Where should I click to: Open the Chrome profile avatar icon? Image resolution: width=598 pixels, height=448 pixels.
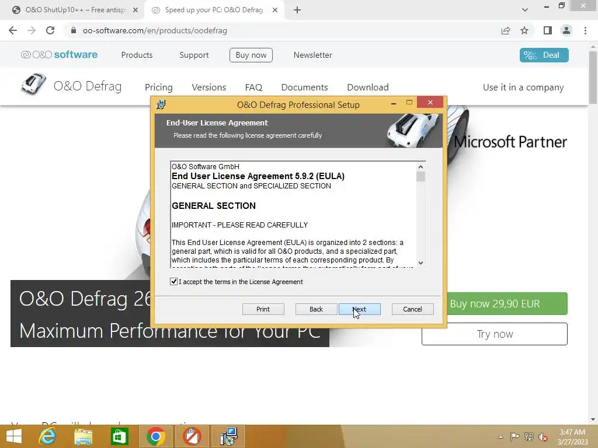coord(566,30)
